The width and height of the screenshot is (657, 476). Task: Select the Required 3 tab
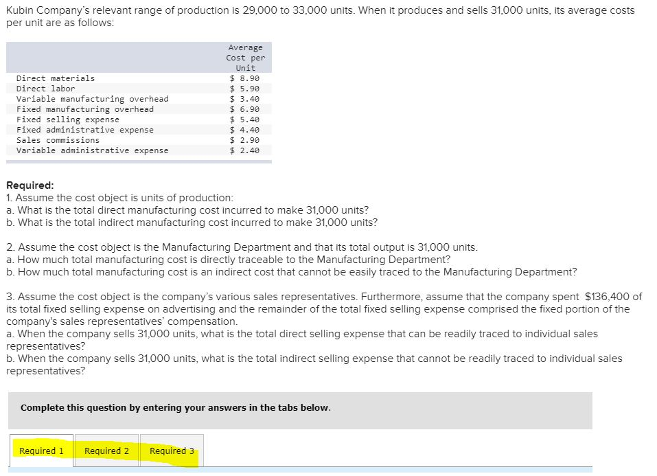(171, 451)
